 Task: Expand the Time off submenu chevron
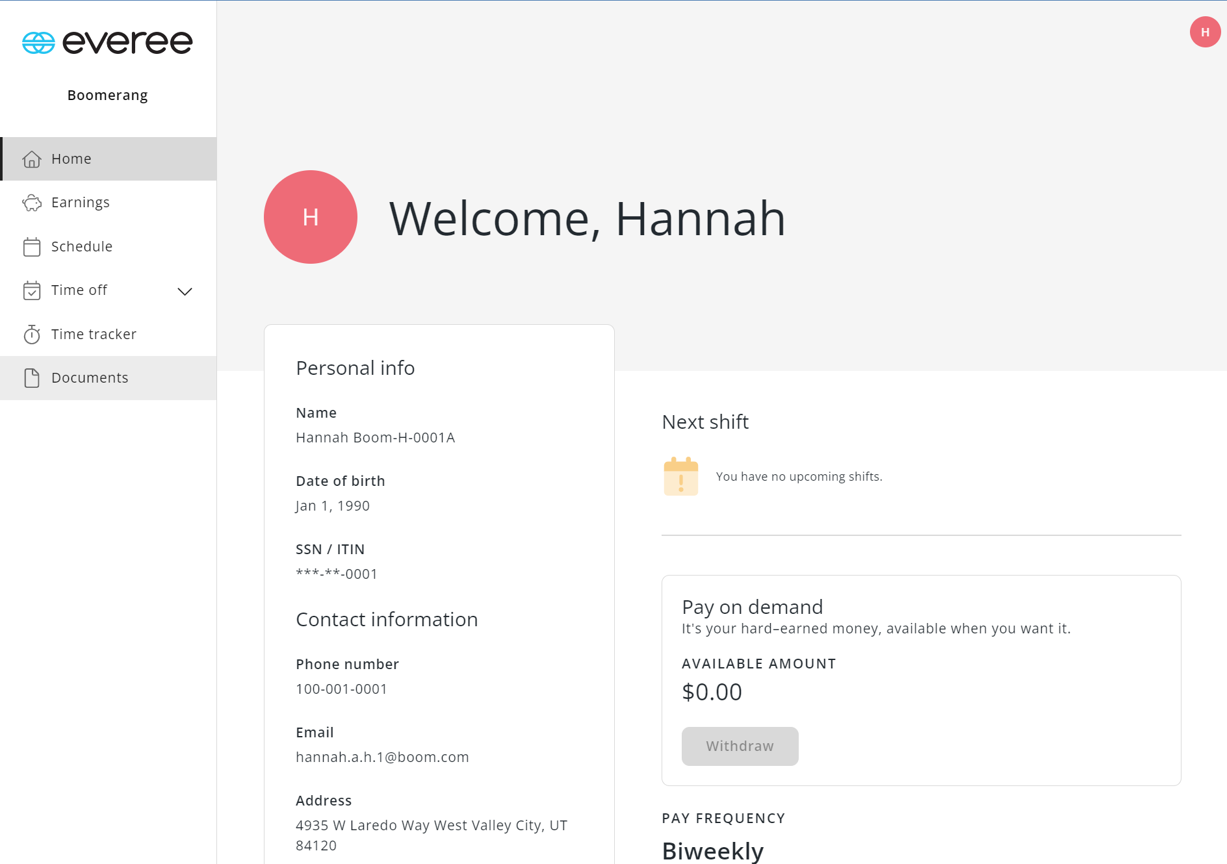point(185,291)
